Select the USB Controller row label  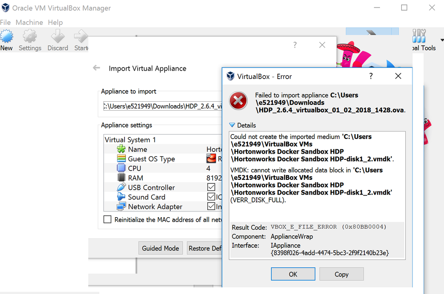click(152, 187)
